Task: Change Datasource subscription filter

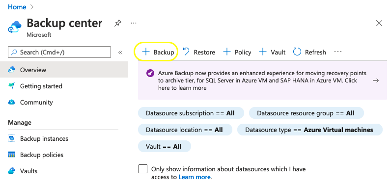Action: coord(191,113)
